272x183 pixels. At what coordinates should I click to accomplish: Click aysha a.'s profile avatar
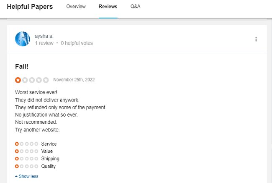(23, 39)
